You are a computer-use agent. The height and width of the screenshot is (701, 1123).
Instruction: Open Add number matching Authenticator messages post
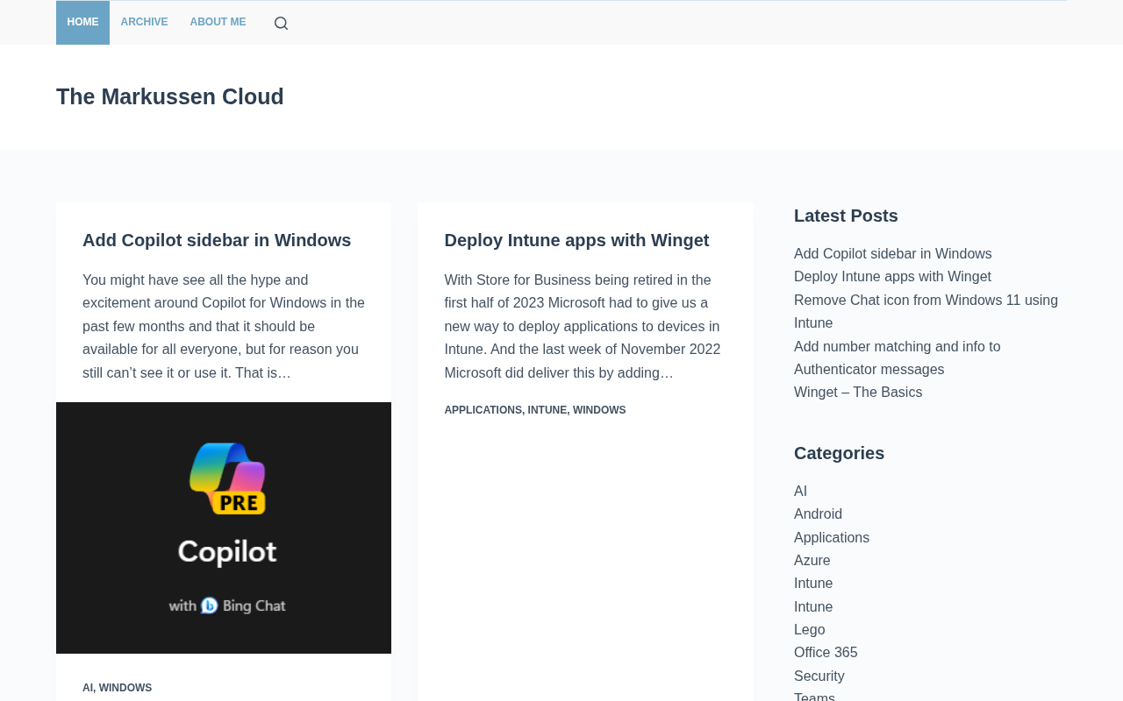(898, 358)
